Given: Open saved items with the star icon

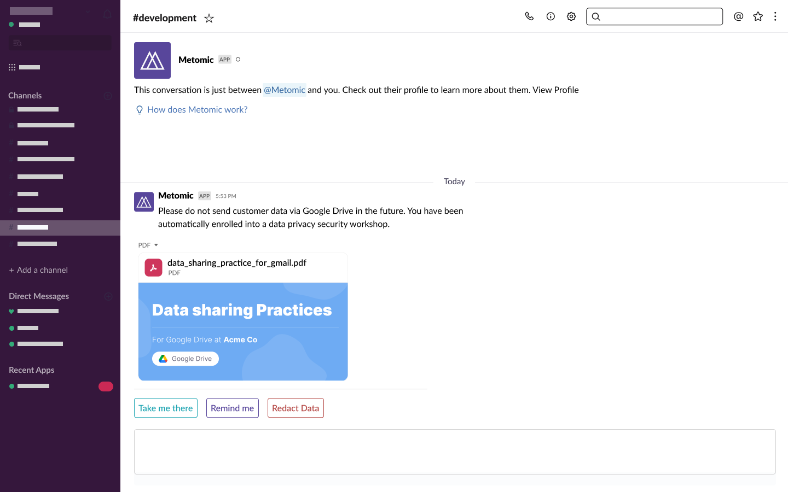Looking at the screenshot, I should (x=758, y=16).
